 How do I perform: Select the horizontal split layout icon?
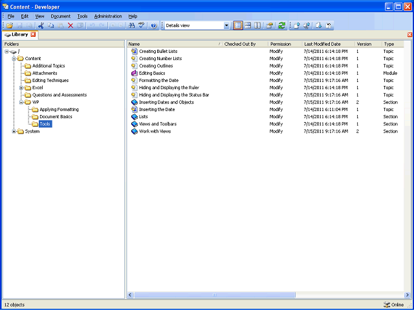point(248,26)
